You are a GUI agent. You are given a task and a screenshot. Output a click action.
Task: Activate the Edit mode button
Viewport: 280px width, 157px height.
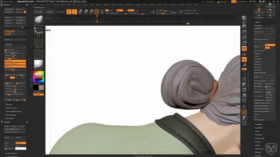(69, 12)
